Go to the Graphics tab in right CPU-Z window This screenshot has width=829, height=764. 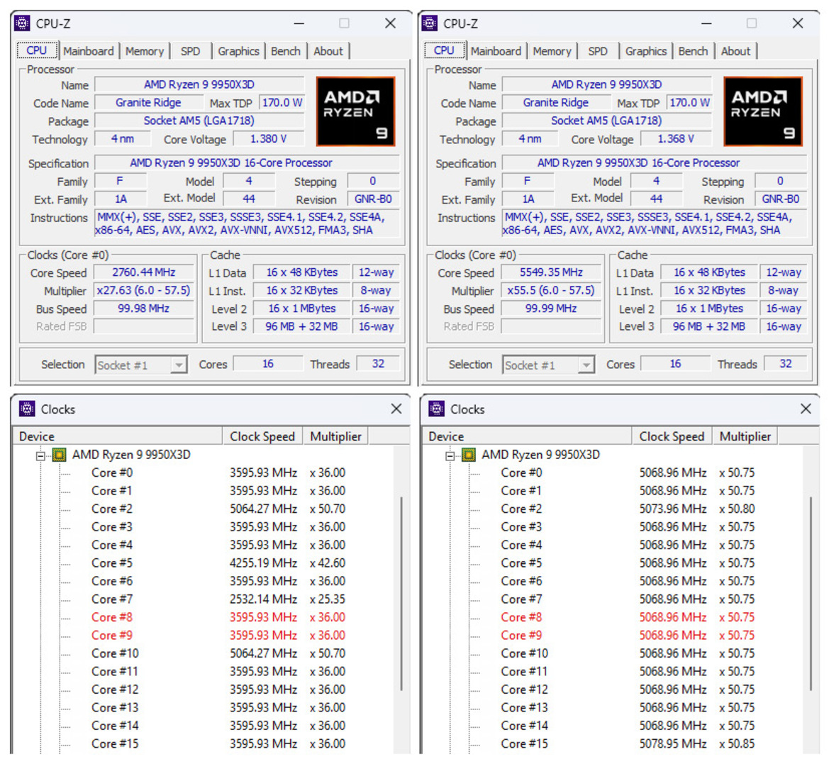pyautogui.click(x=646, y=51)
